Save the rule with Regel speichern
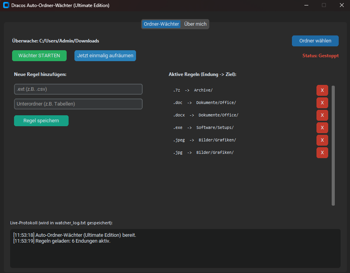 tap(41, 121)
